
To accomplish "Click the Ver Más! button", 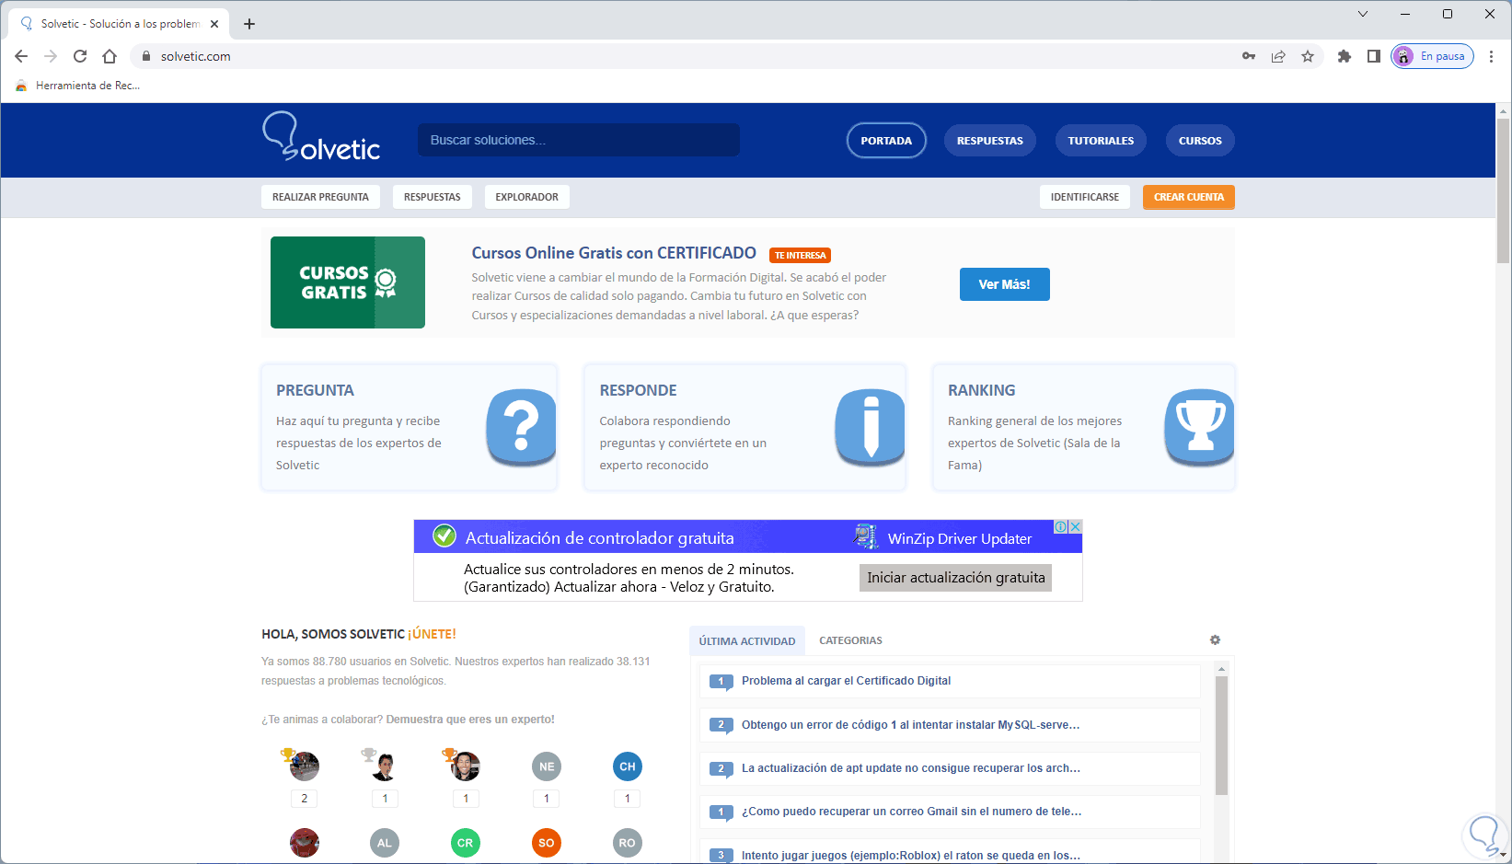I will point(1004,284).
